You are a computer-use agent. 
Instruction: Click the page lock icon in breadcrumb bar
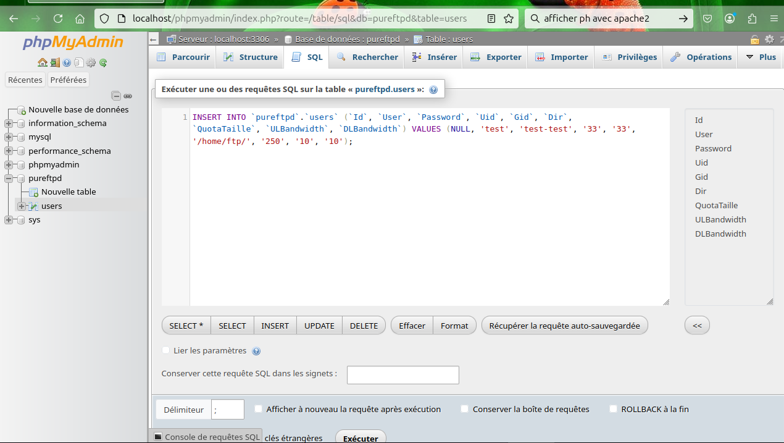[754, 40]
